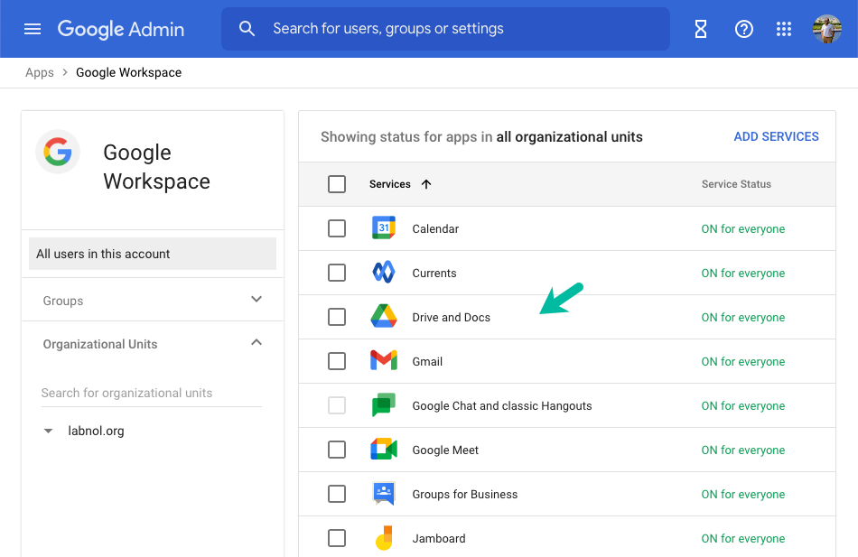Image resolution: width=858 pixels, height=557 pixels.
Task: Open the Google apps grid launcher
Action: [784, 29]
